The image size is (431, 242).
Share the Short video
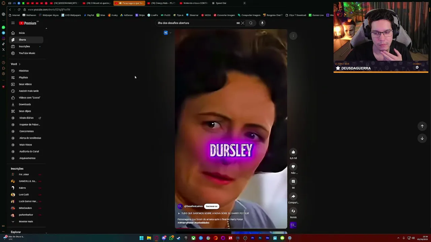[x=293, y=196]
